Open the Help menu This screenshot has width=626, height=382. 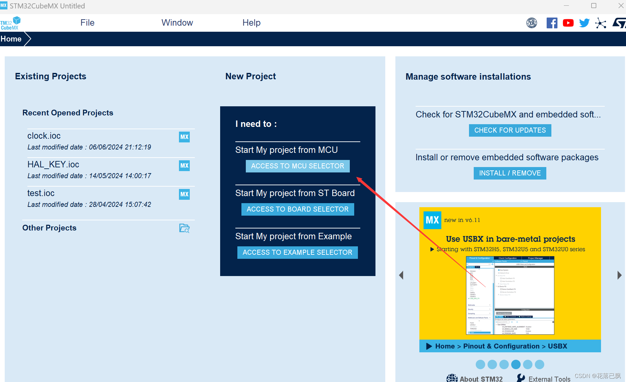[x=252, y=23]
